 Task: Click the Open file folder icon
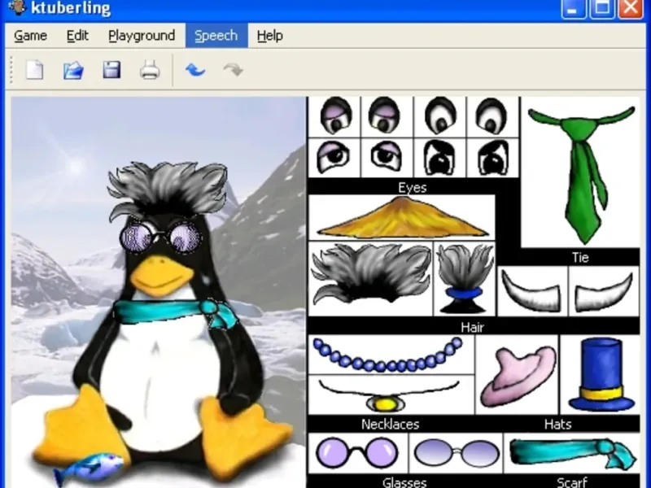pyautogui.click(x=73, y=70)
